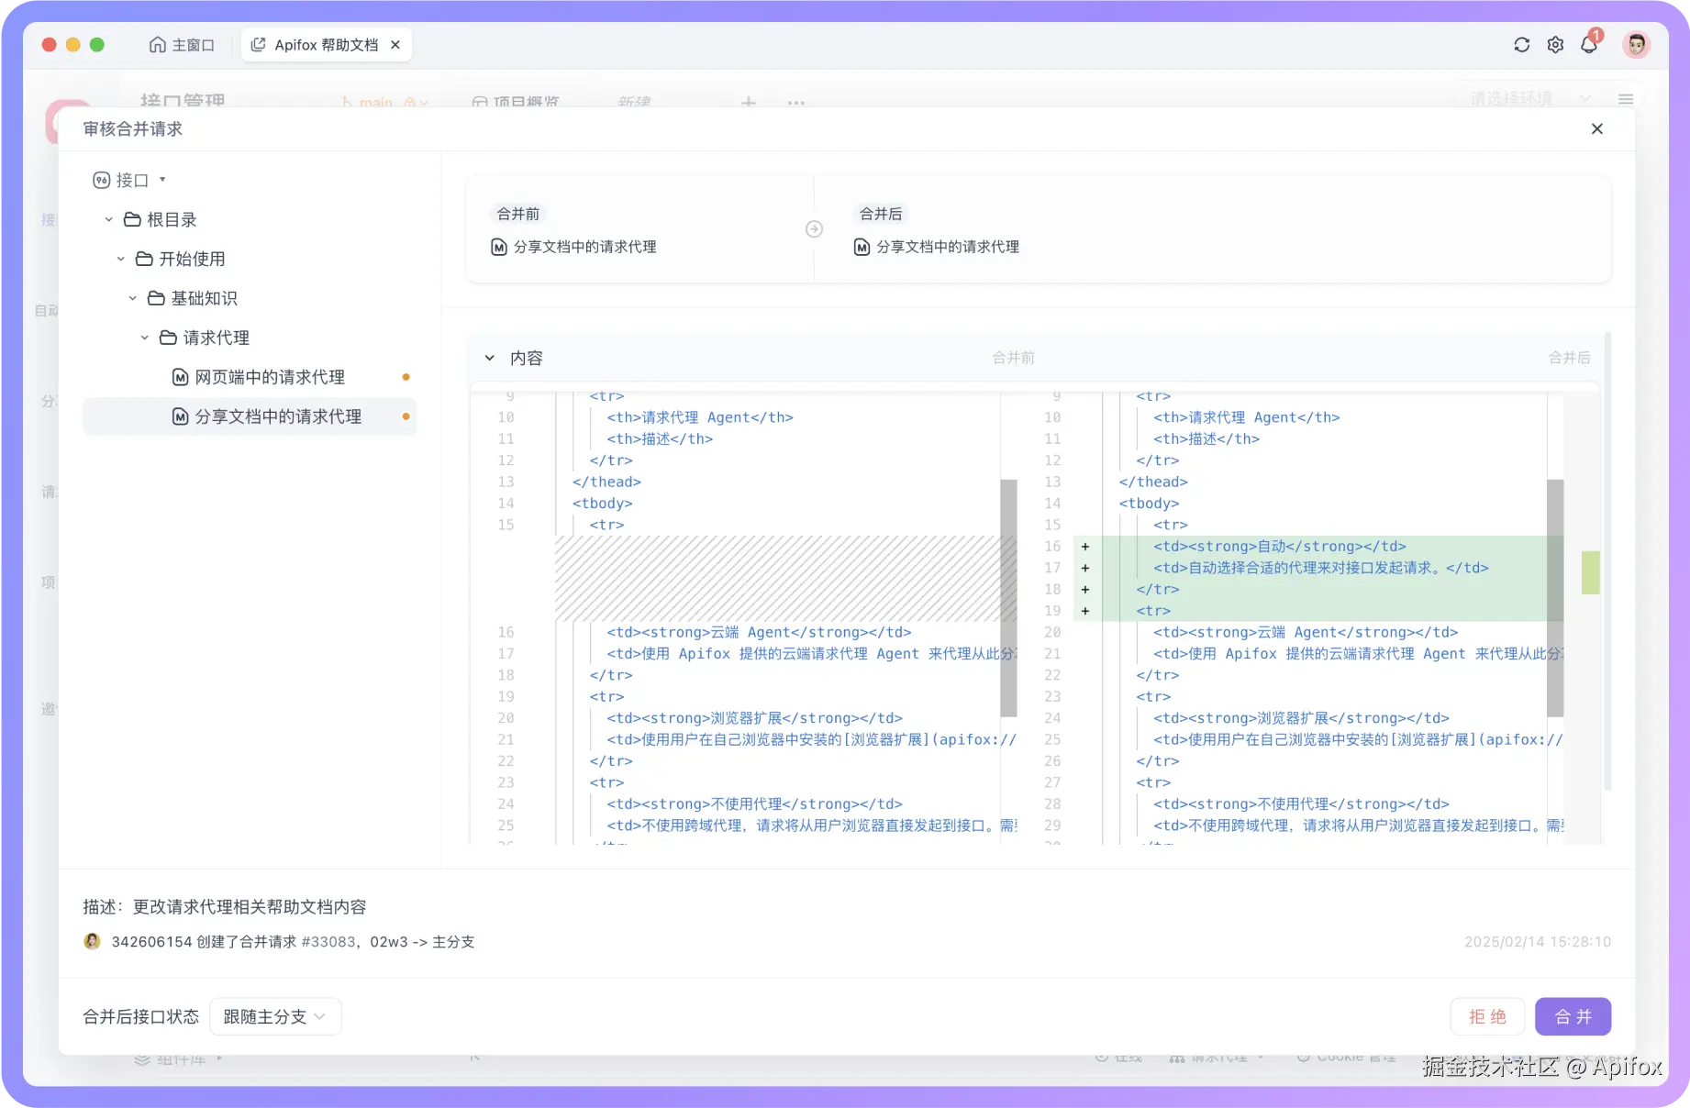
Task: Click the 合并 button to merge
Action: 1572,1016
